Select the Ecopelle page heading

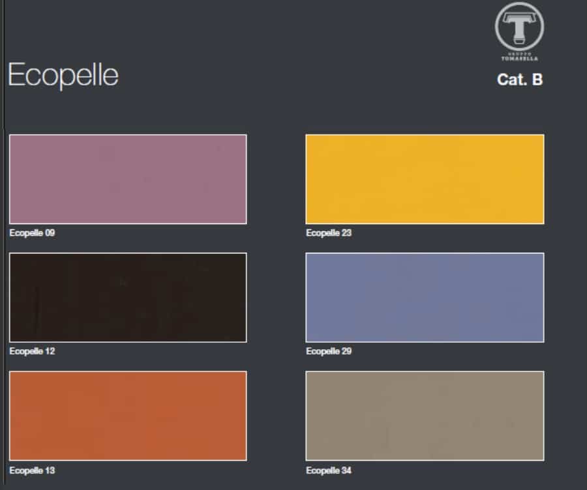tap(63, 76)
